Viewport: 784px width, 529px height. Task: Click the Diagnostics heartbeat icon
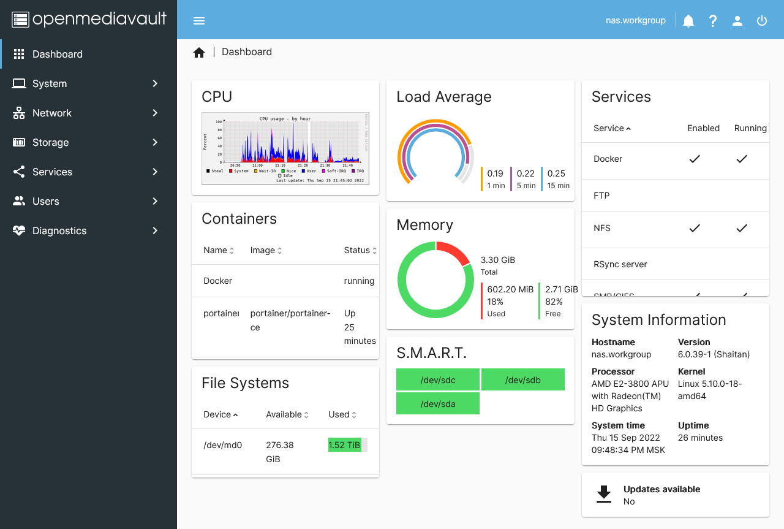19,230
